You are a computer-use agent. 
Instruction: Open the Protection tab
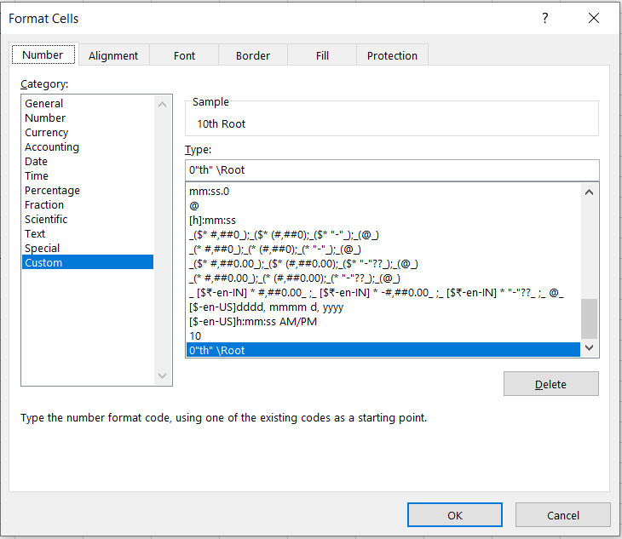pos(392,55)
